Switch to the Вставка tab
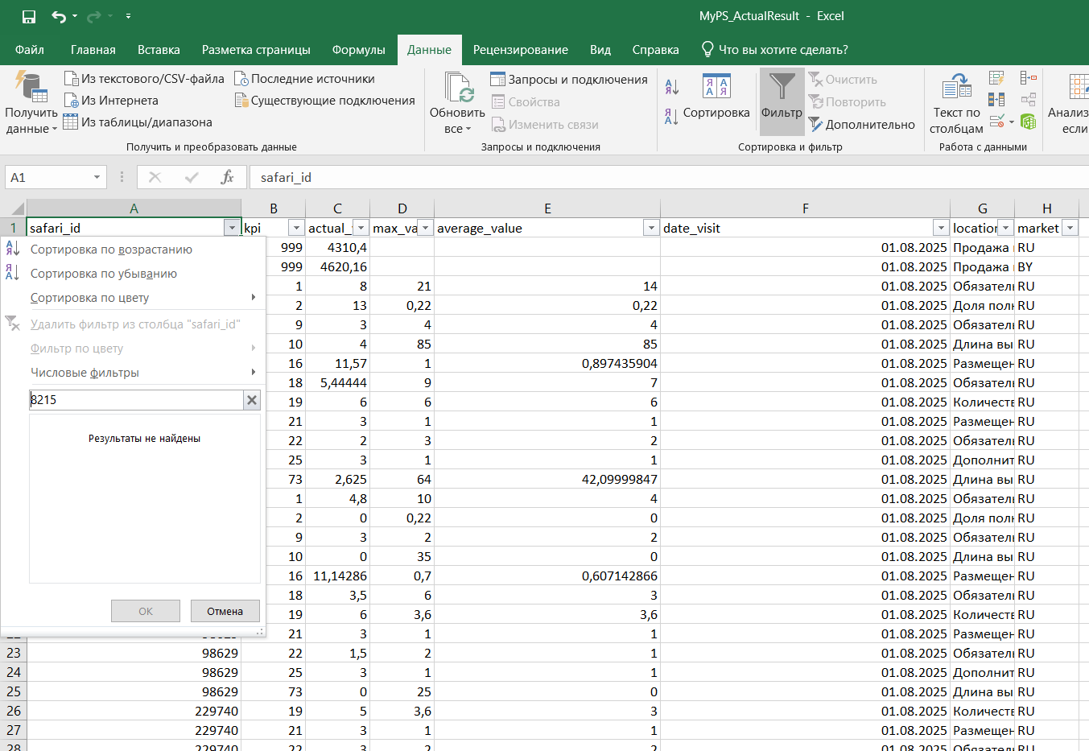 [x=159, y=50]
